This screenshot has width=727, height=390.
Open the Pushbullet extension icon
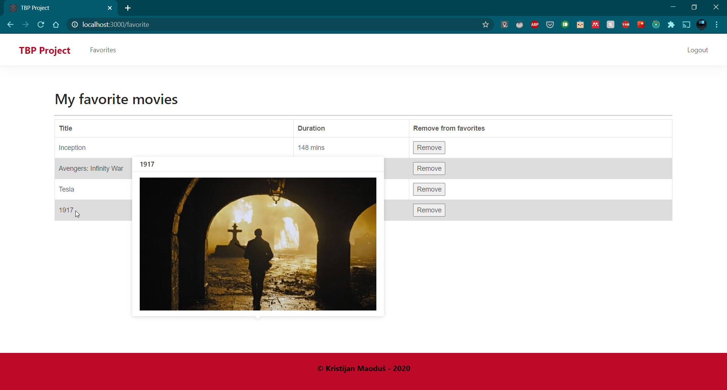click(x=565, y=25)
